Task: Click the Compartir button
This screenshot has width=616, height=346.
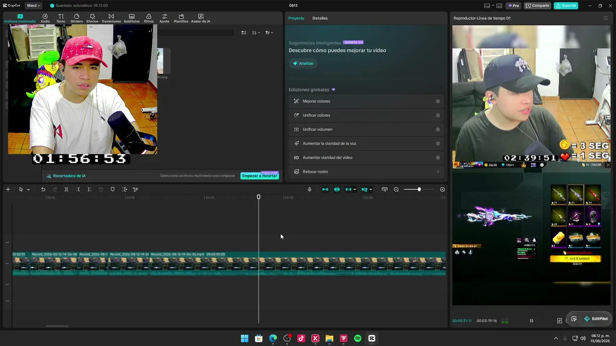Action: click(538, 6)
